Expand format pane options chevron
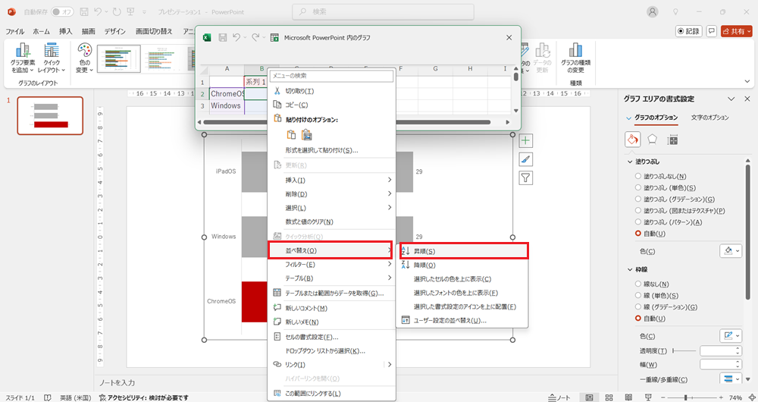Screen dimensions: 758x402 [x=731, y=99]
